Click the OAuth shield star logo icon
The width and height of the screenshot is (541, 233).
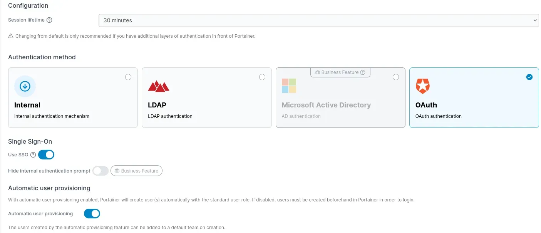click(x=423, y=86)
